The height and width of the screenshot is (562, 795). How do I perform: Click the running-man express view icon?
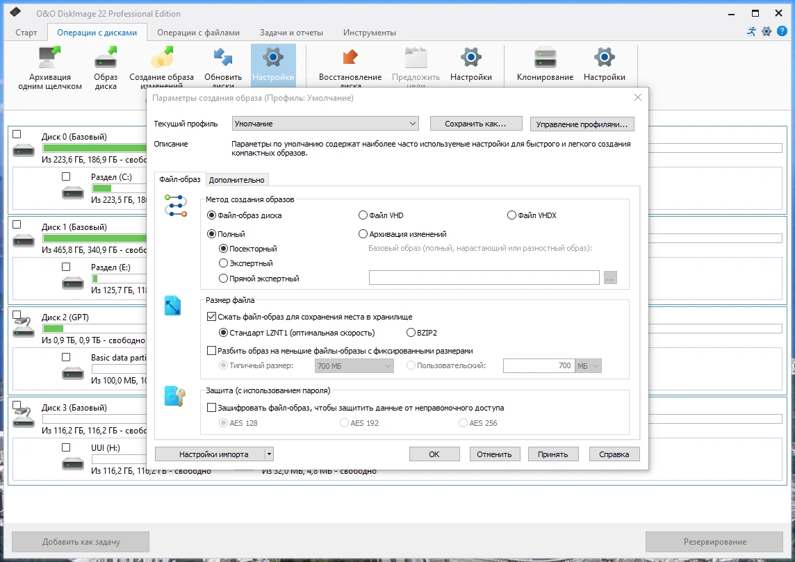[751, 31]
